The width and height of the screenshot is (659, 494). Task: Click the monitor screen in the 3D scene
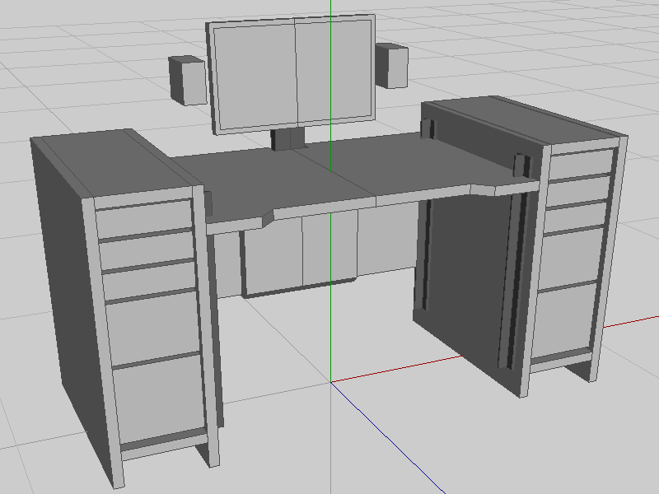(292, 74)
